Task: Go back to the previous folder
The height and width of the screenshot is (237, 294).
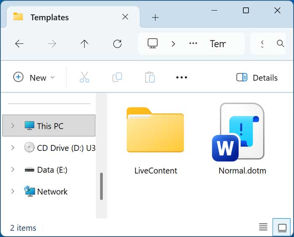Action: coord(19,44)
